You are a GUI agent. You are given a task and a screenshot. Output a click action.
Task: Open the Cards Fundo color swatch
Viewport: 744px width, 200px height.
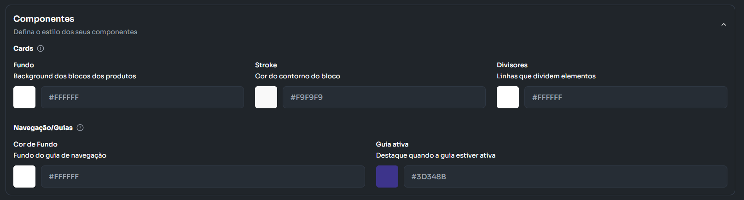point(24,97)
